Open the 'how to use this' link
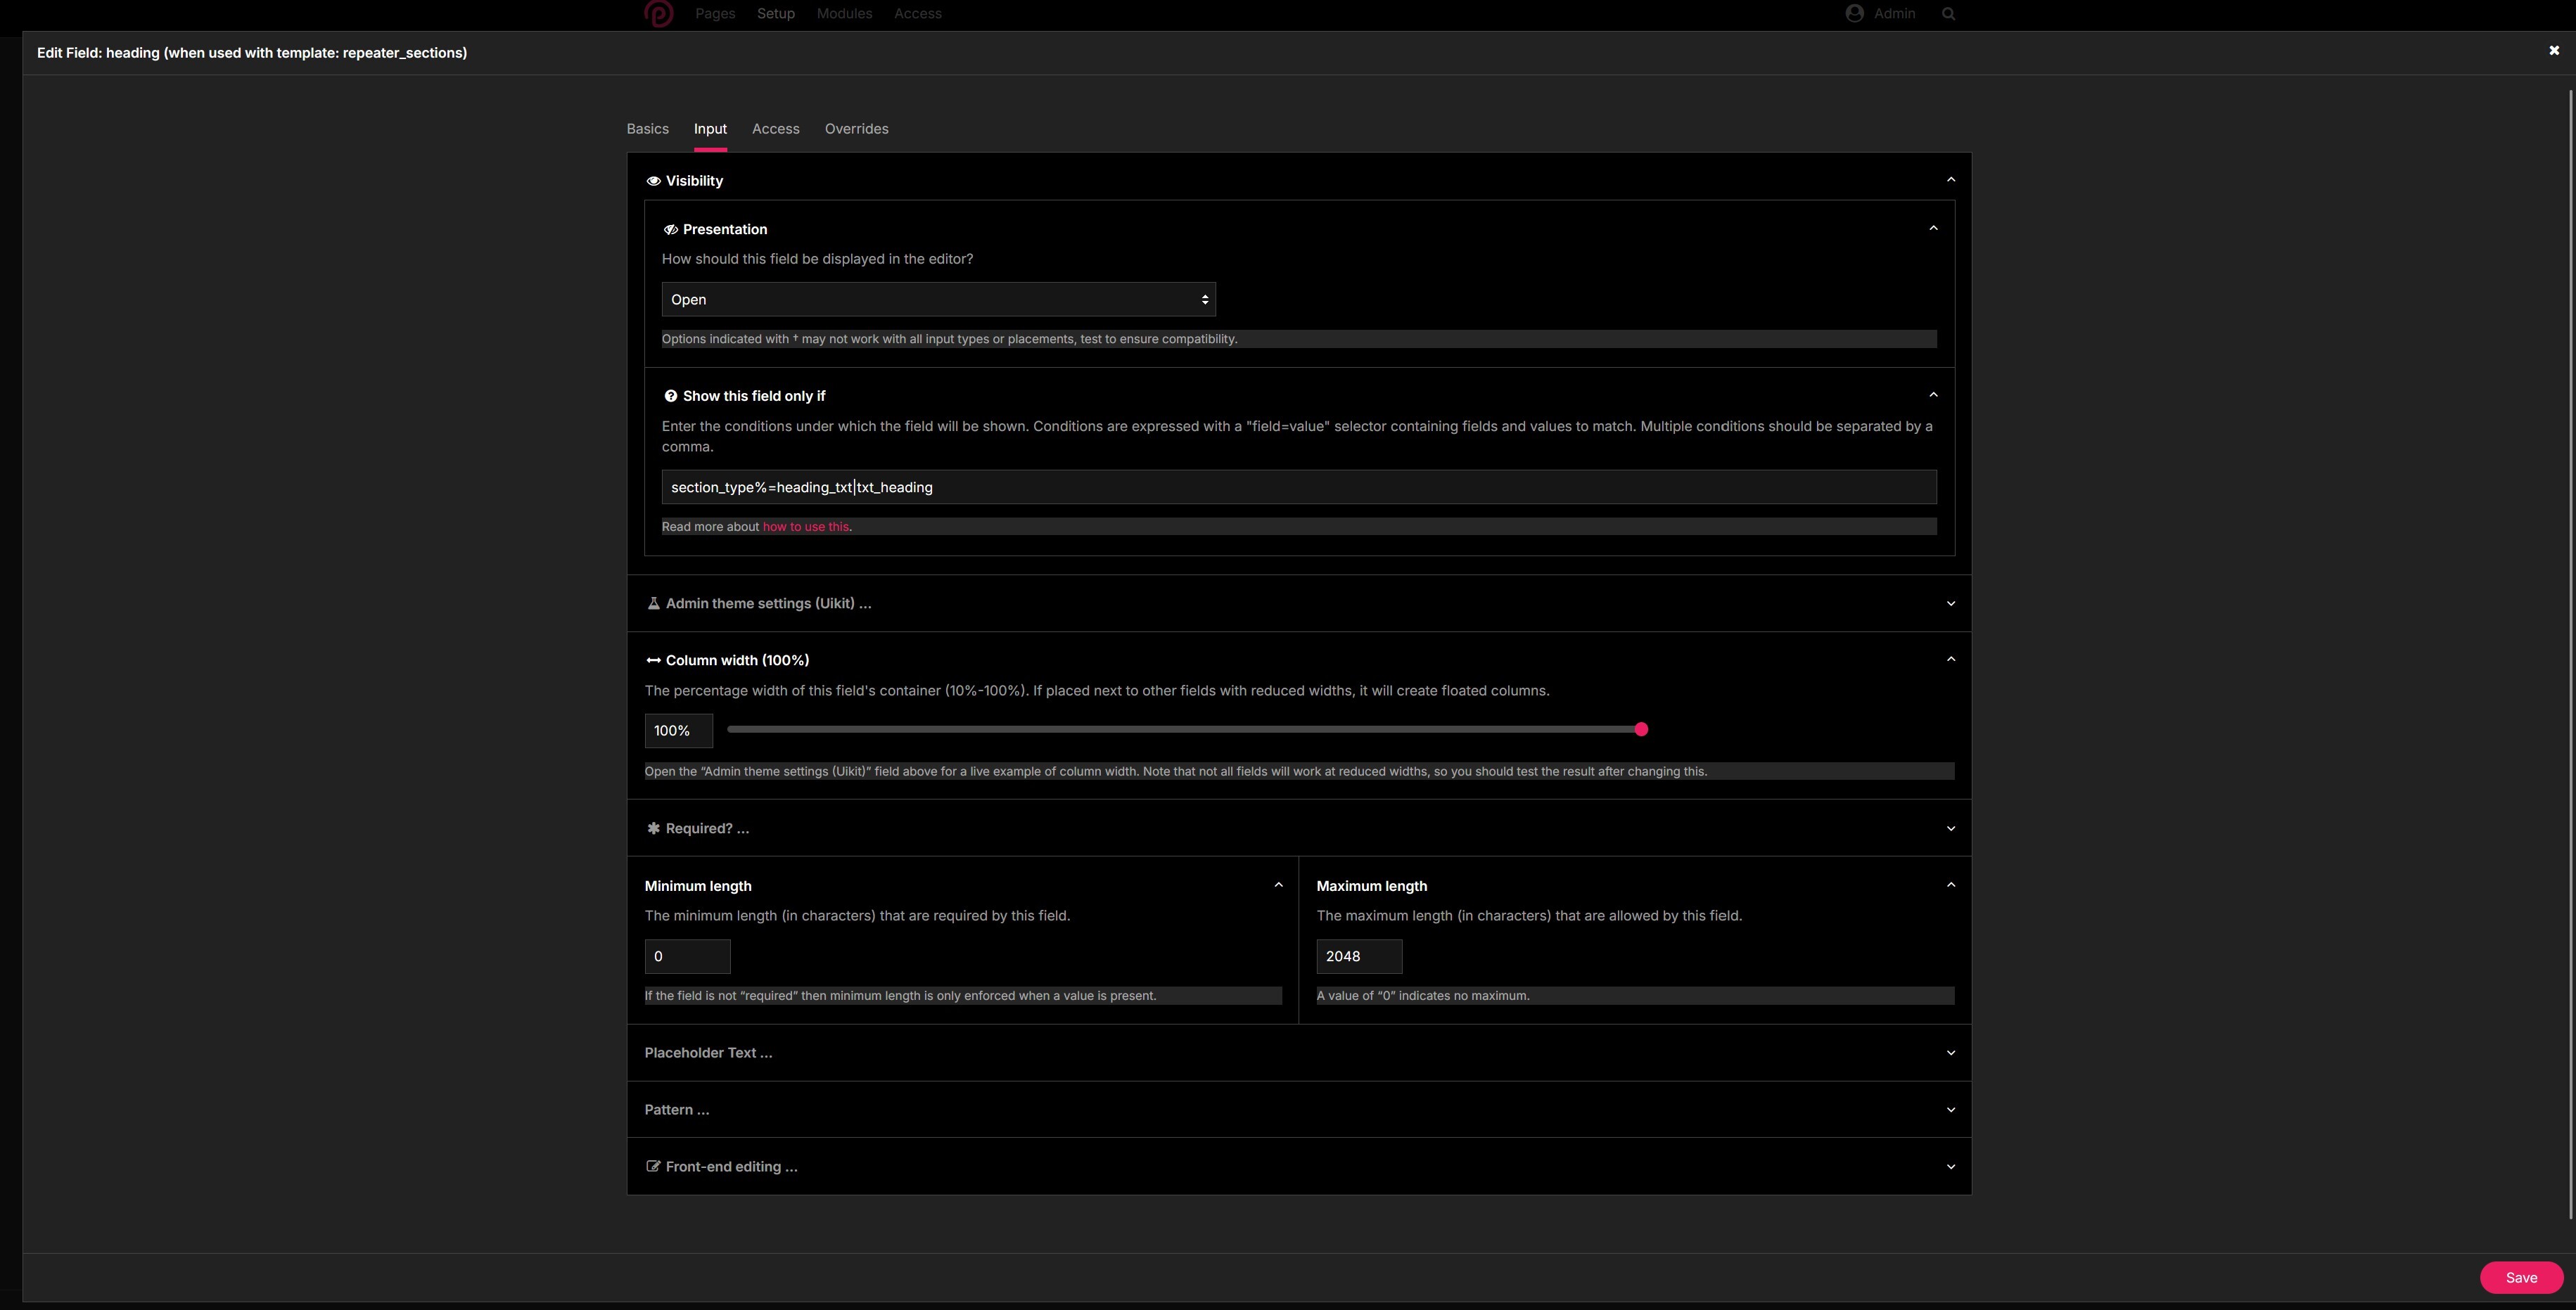The height and width of the screenshot is (1310, 2576). (x=805, y=527)
